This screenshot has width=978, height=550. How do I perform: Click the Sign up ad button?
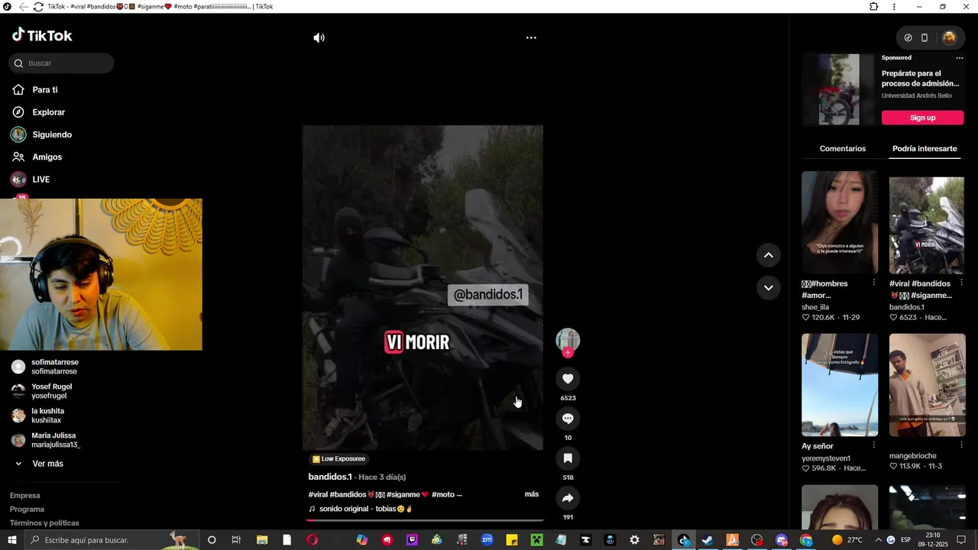coord(922,118)
